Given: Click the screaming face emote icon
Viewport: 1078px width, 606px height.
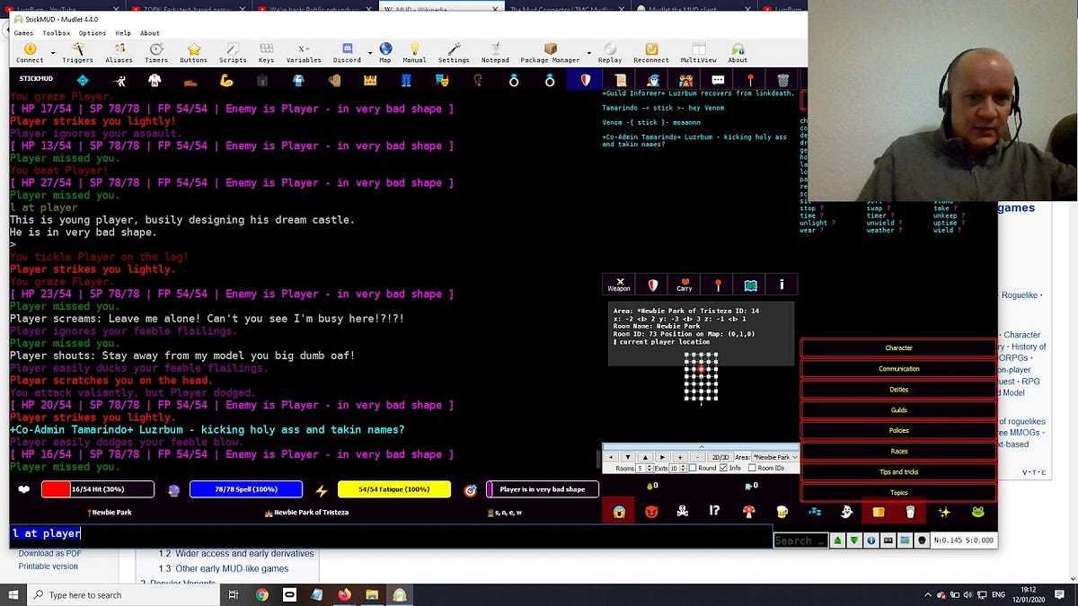Looking at the screenshot, I should pyautogui.click(x=619, y=512).
